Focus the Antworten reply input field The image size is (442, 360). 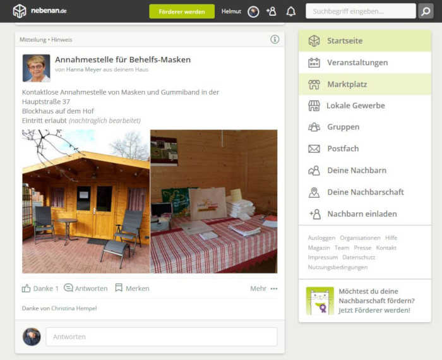coord(162,337)
